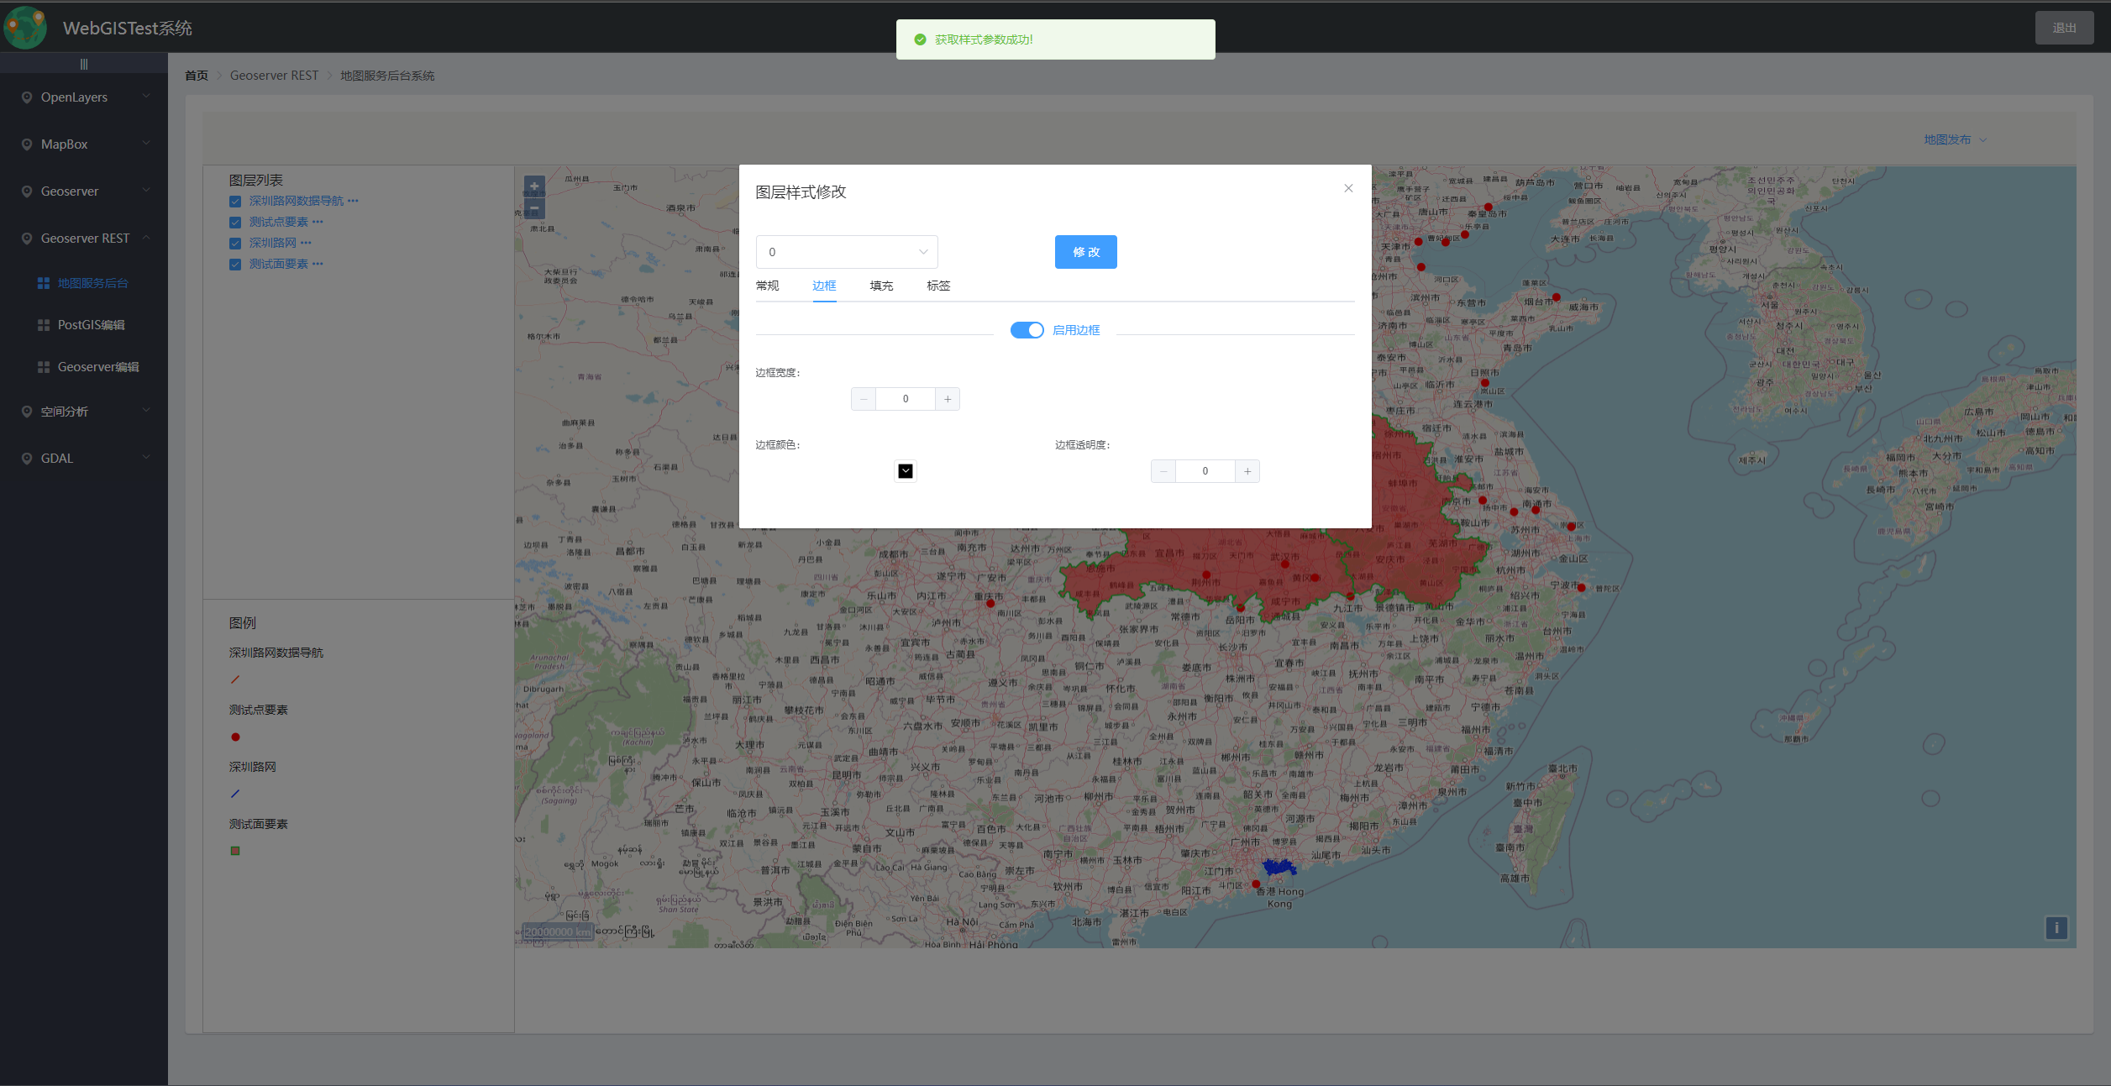Uncheck the 深圳路网 layer checkbox
2111x1086 pixels.
(235, 244)
